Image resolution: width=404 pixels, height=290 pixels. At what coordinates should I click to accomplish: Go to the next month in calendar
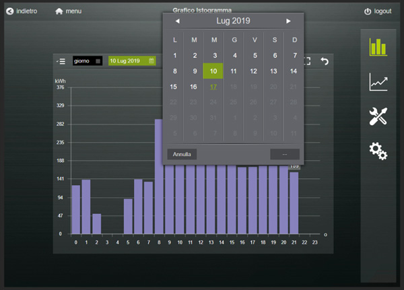289,22
